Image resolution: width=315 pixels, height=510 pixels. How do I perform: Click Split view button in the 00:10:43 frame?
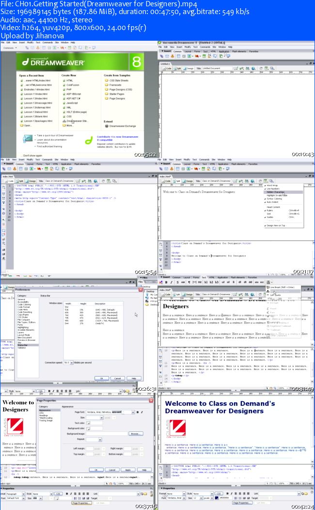click(x=177, y=69)
